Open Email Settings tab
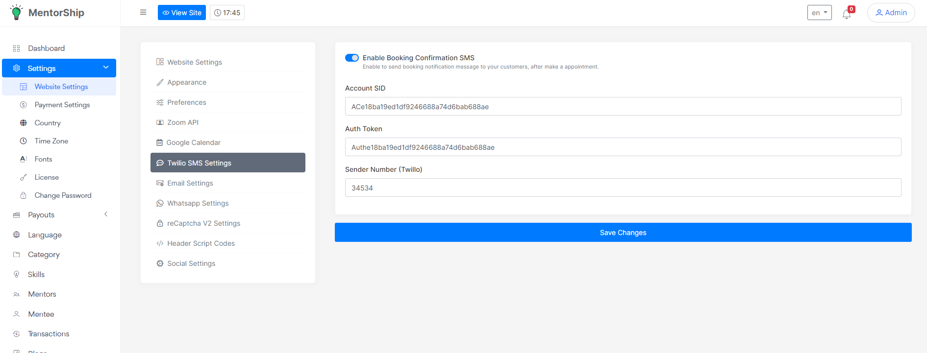This screenshot has width=927, height=353. coord(190,183)
